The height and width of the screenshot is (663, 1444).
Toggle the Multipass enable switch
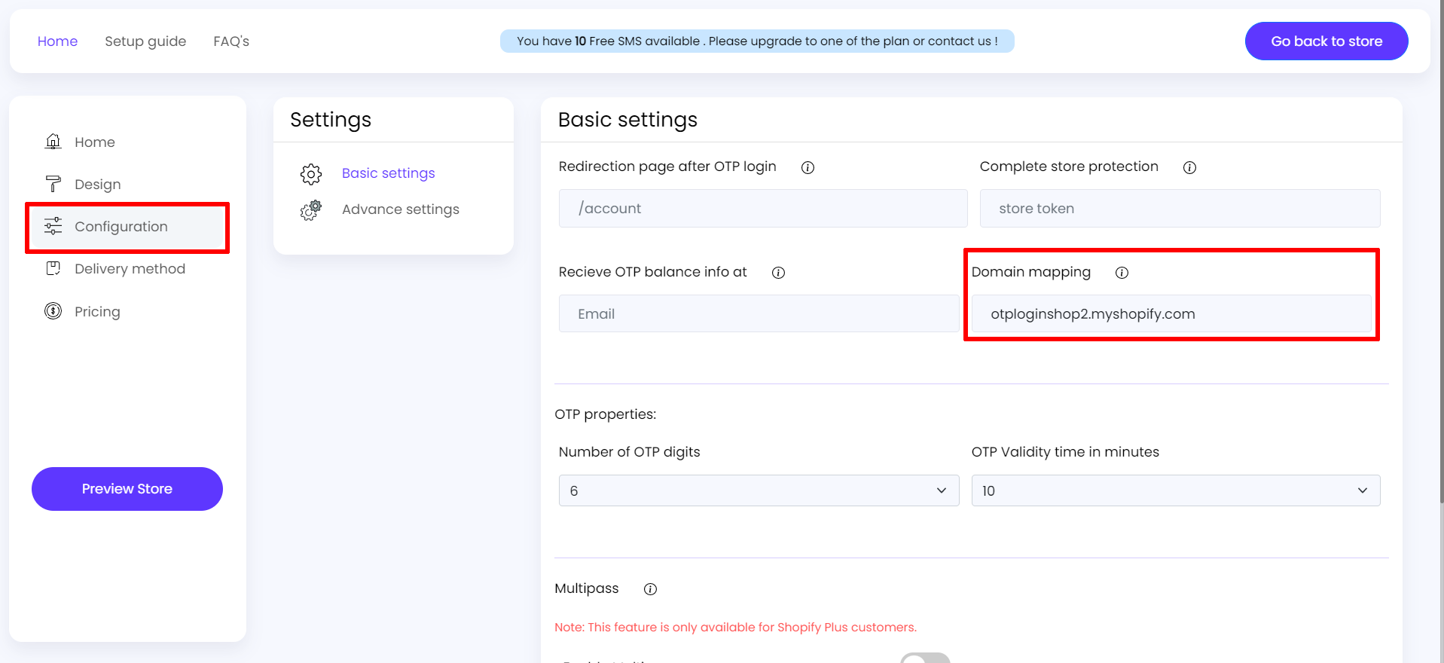(925, 658)
